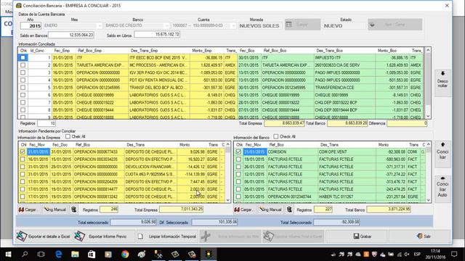Click the Fec_Doc header in Empresa grid
The height and width of the screenshot is (261, 465).
point(61,145)
